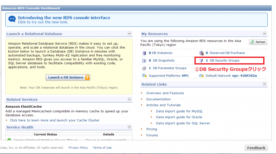This screenshot has width=276, height=154.
Task: Open Data import guide for Oracle
Action: click(179, 117)
